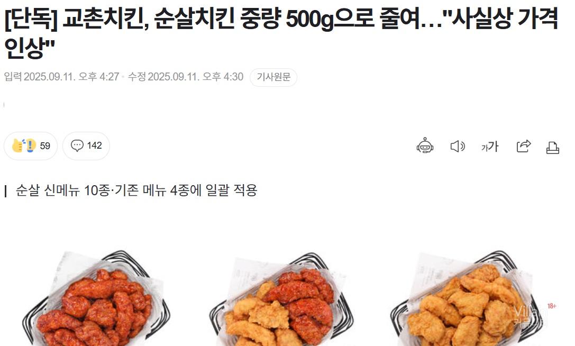Click the subheading 순살 신메뉴 10종 text
Image resolution: width=575 pixels, height=346 pixels.
tap(62, 190)
